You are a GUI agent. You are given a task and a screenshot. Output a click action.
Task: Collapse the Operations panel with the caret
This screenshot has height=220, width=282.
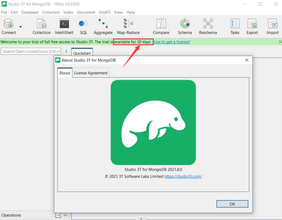click(x=66, y=215)
